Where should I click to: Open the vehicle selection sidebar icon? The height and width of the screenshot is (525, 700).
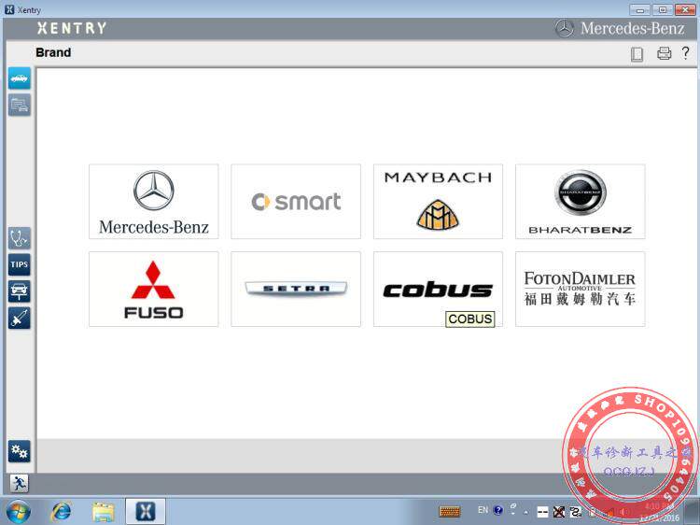coord(20,78)
